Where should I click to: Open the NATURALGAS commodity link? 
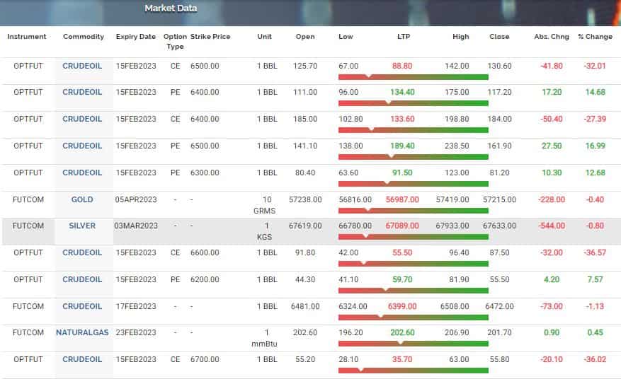click(82, 332)
